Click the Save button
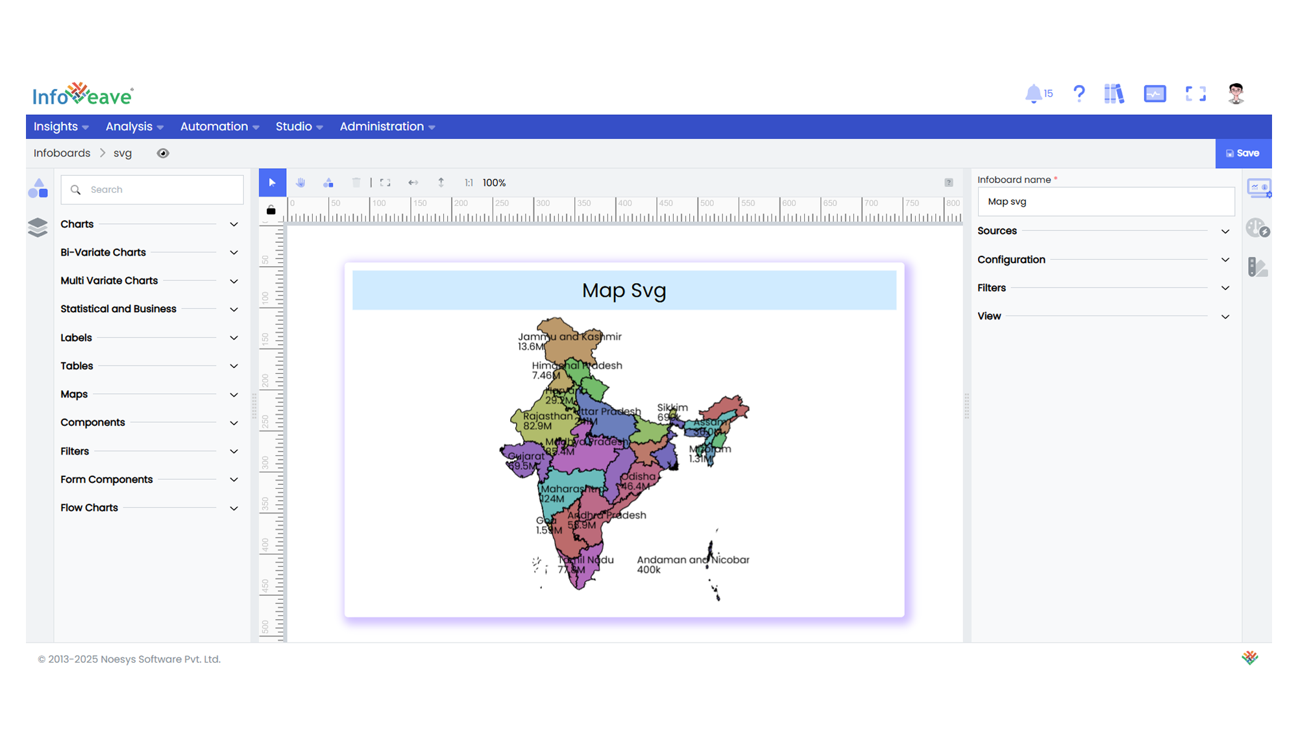 tap(1243, 153)
